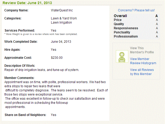The image size is (165, 124).
Task: Click the $230.00 approximate cost value
Action: (57, 58)
